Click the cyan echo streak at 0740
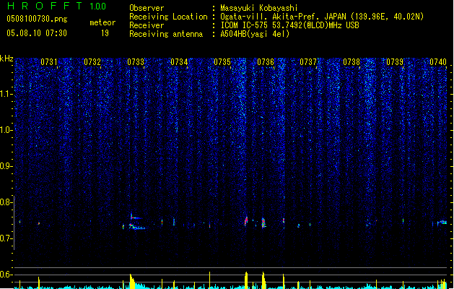454x289 pixels. (442, 223)
